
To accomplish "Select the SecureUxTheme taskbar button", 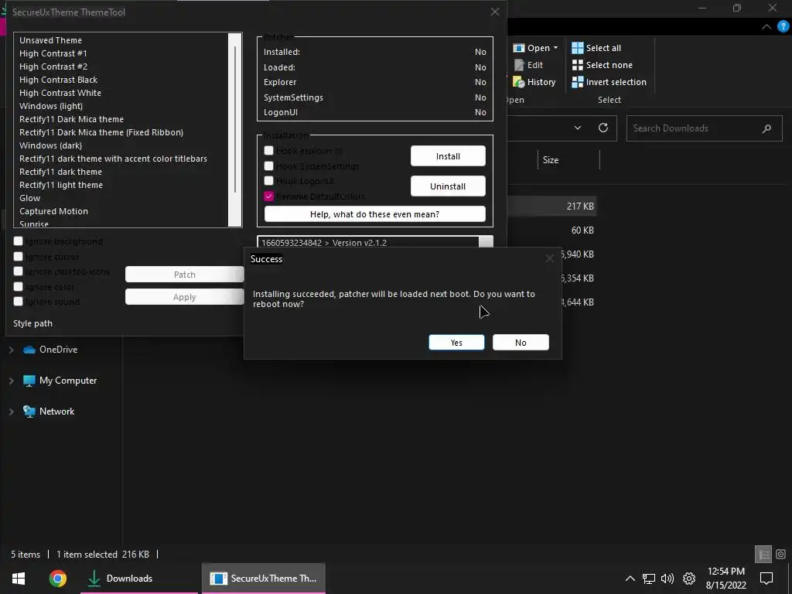I will coord(264,579).
